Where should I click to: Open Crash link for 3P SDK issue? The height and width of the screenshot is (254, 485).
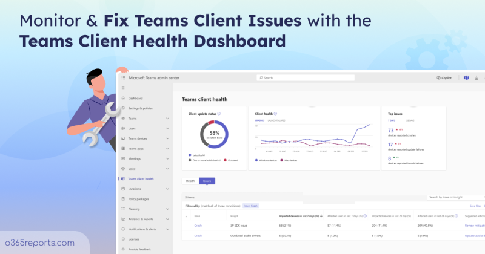click(198, 226)
